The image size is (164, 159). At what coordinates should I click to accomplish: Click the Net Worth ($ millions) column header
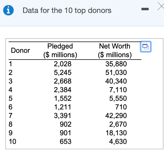115,50
